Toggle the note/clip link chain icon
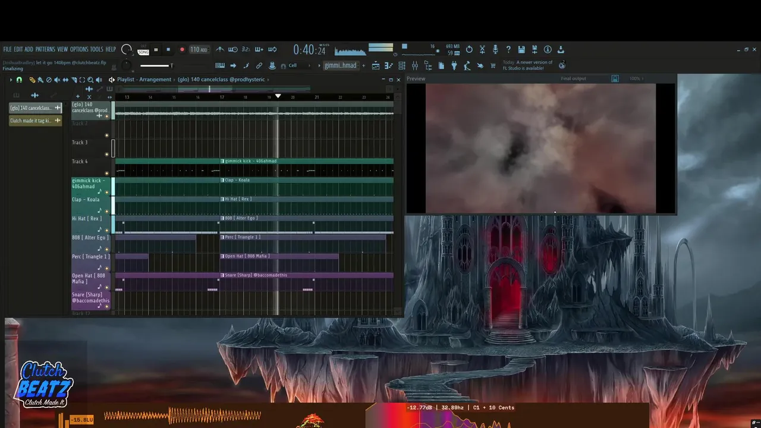 (x=259, y=65)
